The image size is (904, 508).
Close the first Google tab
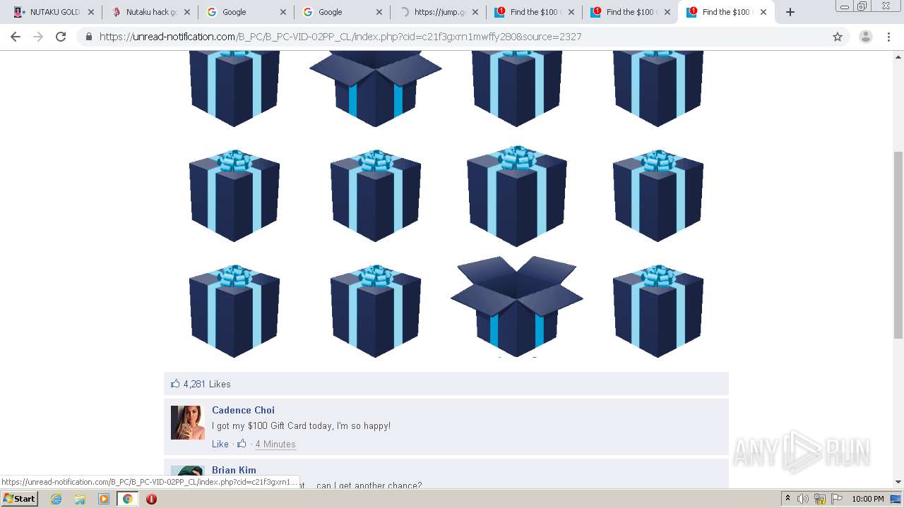point(283,12)
